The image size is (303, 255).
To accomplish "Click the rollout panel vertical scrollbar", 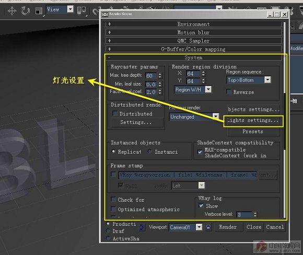I will click(x=284, y=120).
